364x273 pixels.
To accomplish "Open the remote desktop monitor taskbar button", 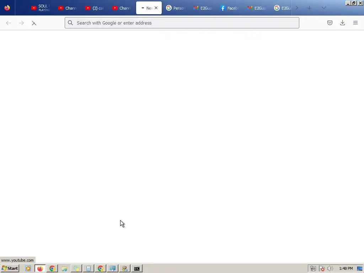I will [113, 268].
